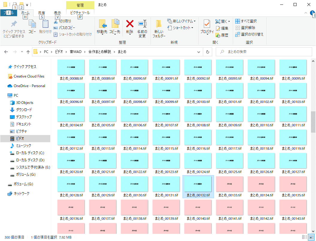Click History (履歴) in ribbon

click(x=222, y=35)
